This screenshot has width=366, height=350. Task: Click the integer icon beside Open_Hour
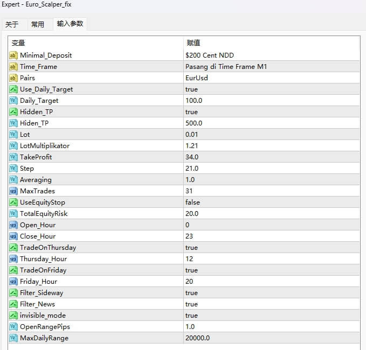pyautogui.click(x=13, y=225)
